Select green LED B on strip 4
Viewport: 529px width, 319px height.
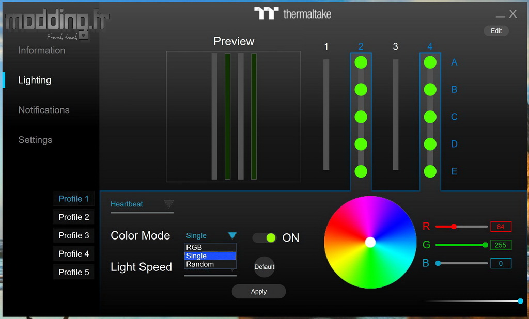[x=430, y=90]
